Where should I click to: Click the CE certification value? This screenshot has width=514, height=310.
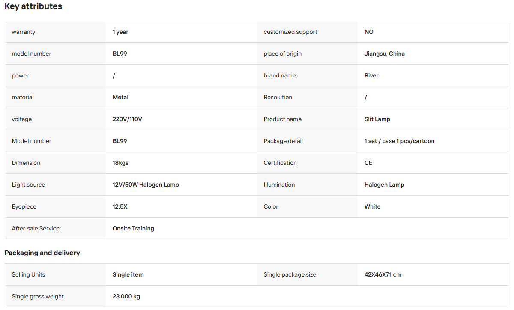coord(368,163)
